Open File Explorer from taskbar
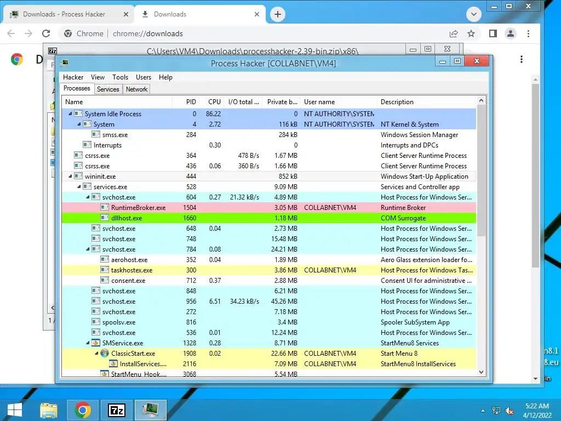The image size is (561, 421). point(49,410)
